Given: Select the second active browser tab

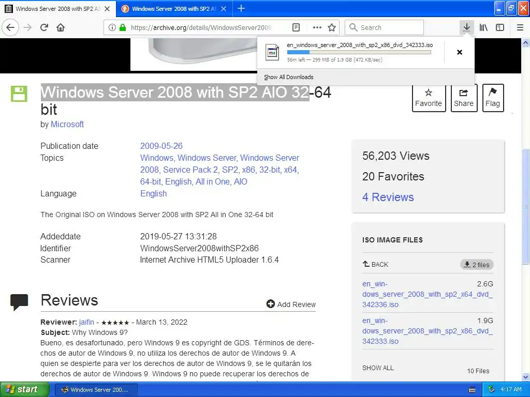Looking at the screenshot, I should pyautogui.click(x=174, y=9).
